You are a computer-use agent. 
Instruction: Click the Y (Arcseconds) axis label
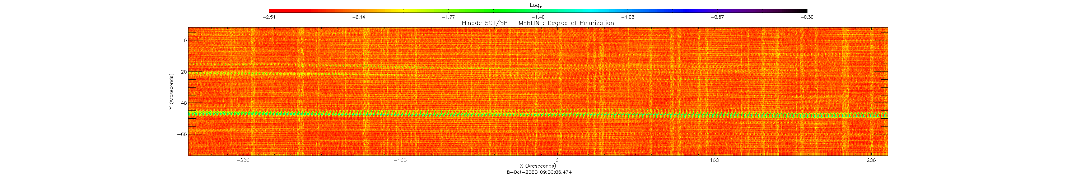(x=171, y=92)
